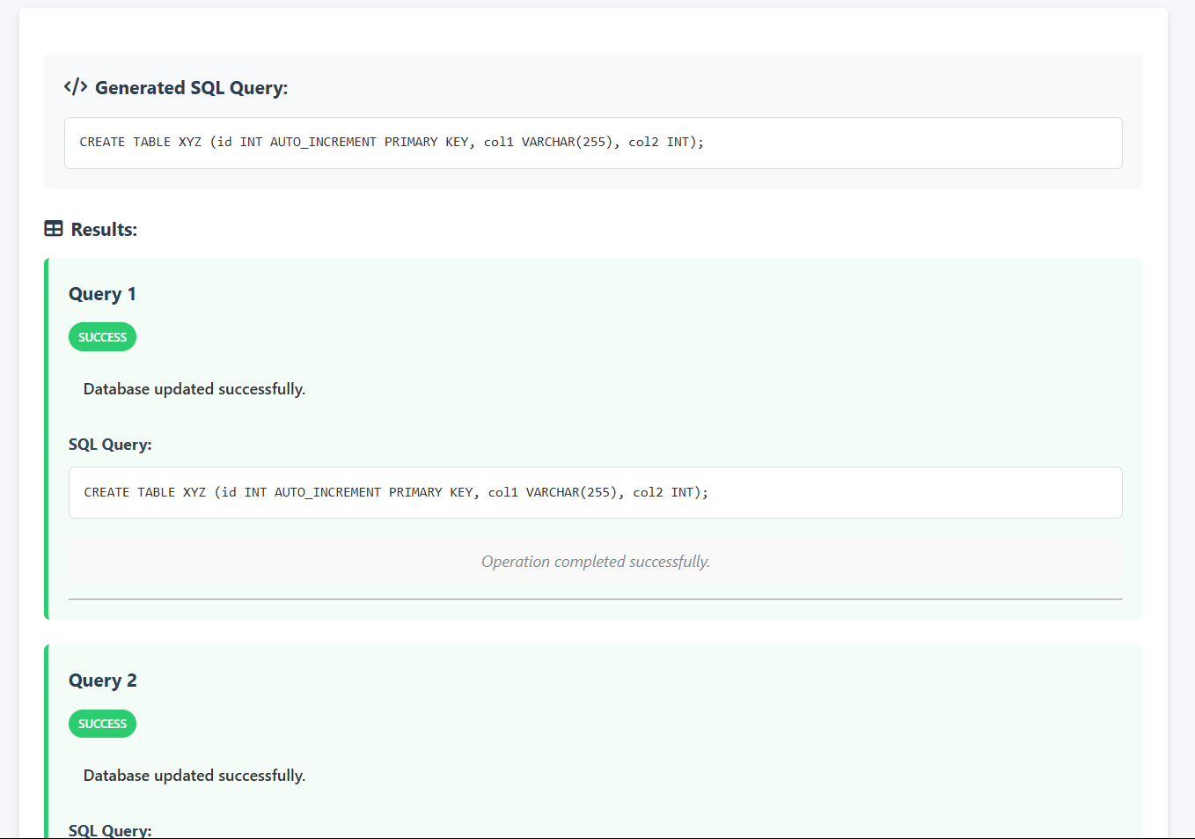
Task: Click the Query 1 heading
Action: pos(102,294)
